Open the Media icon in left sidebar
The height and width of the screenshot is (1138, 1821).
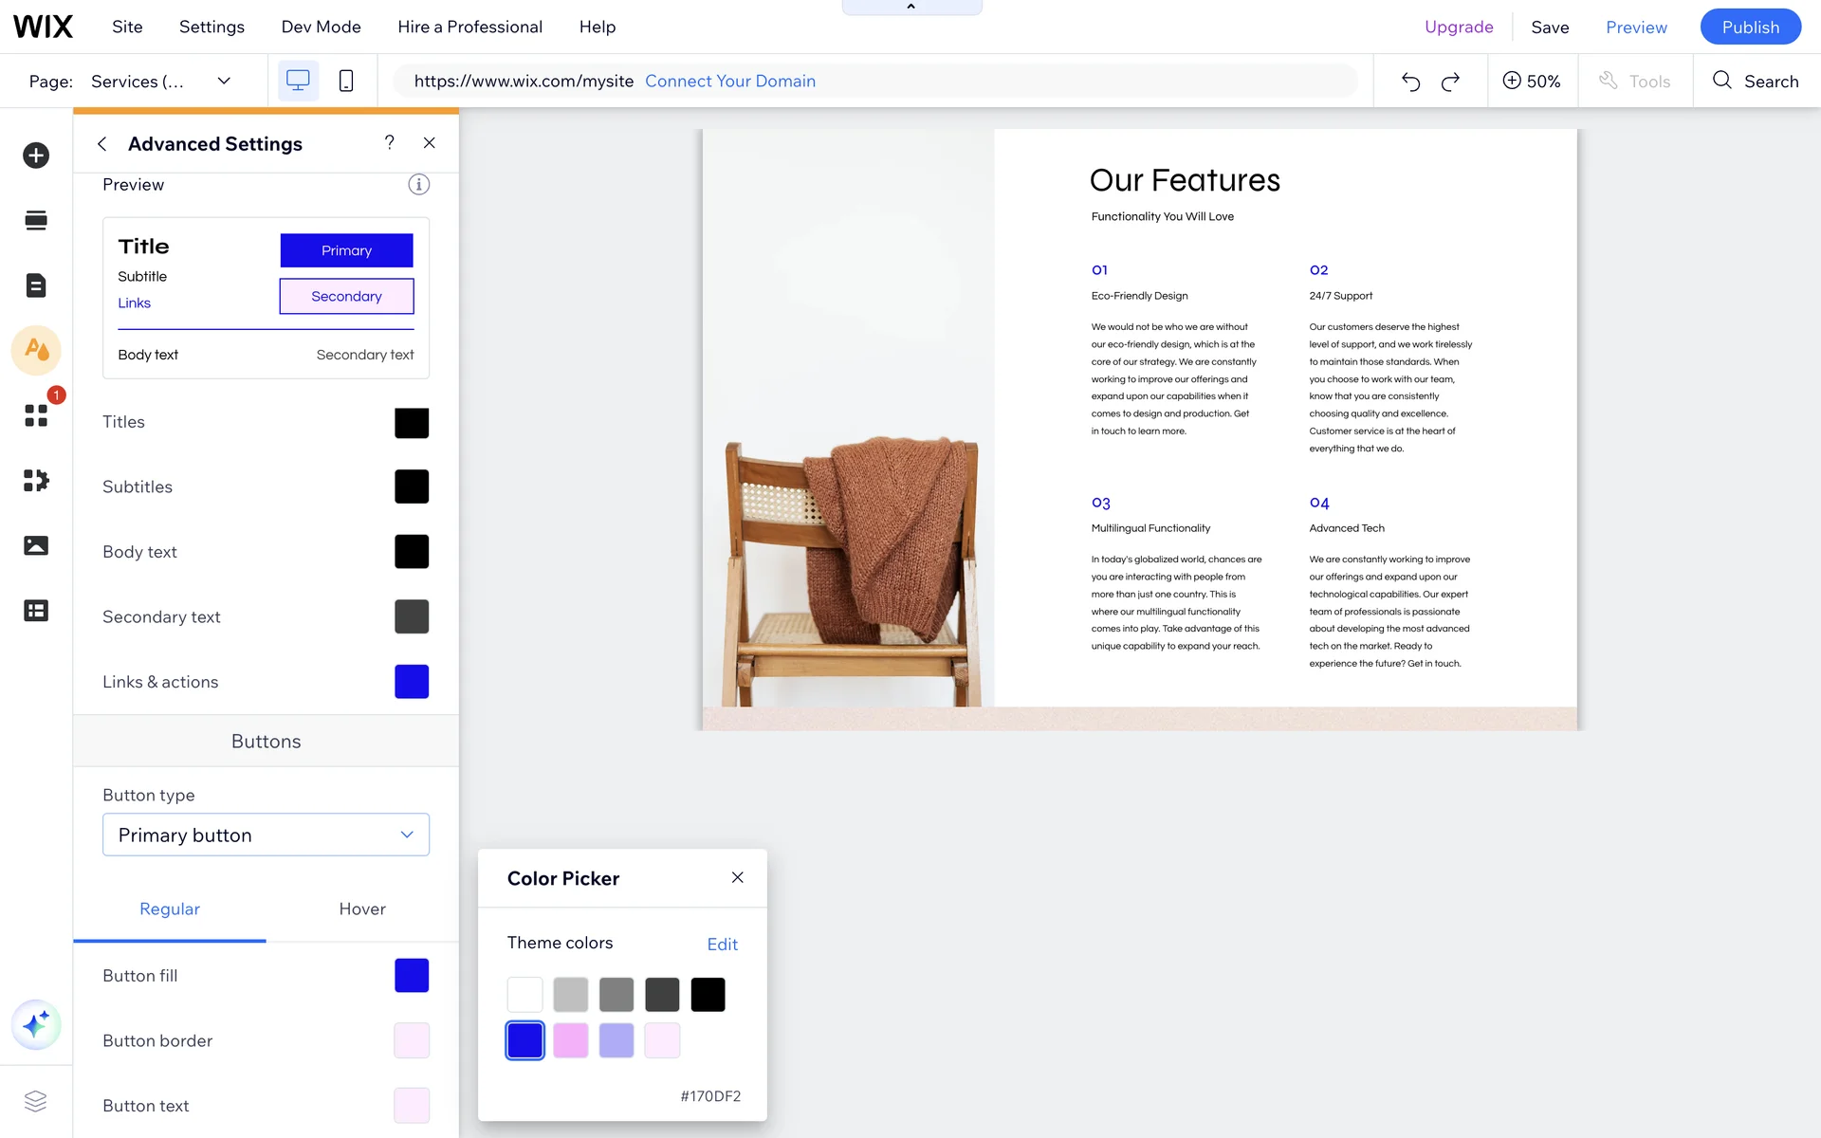coord(36,545)
